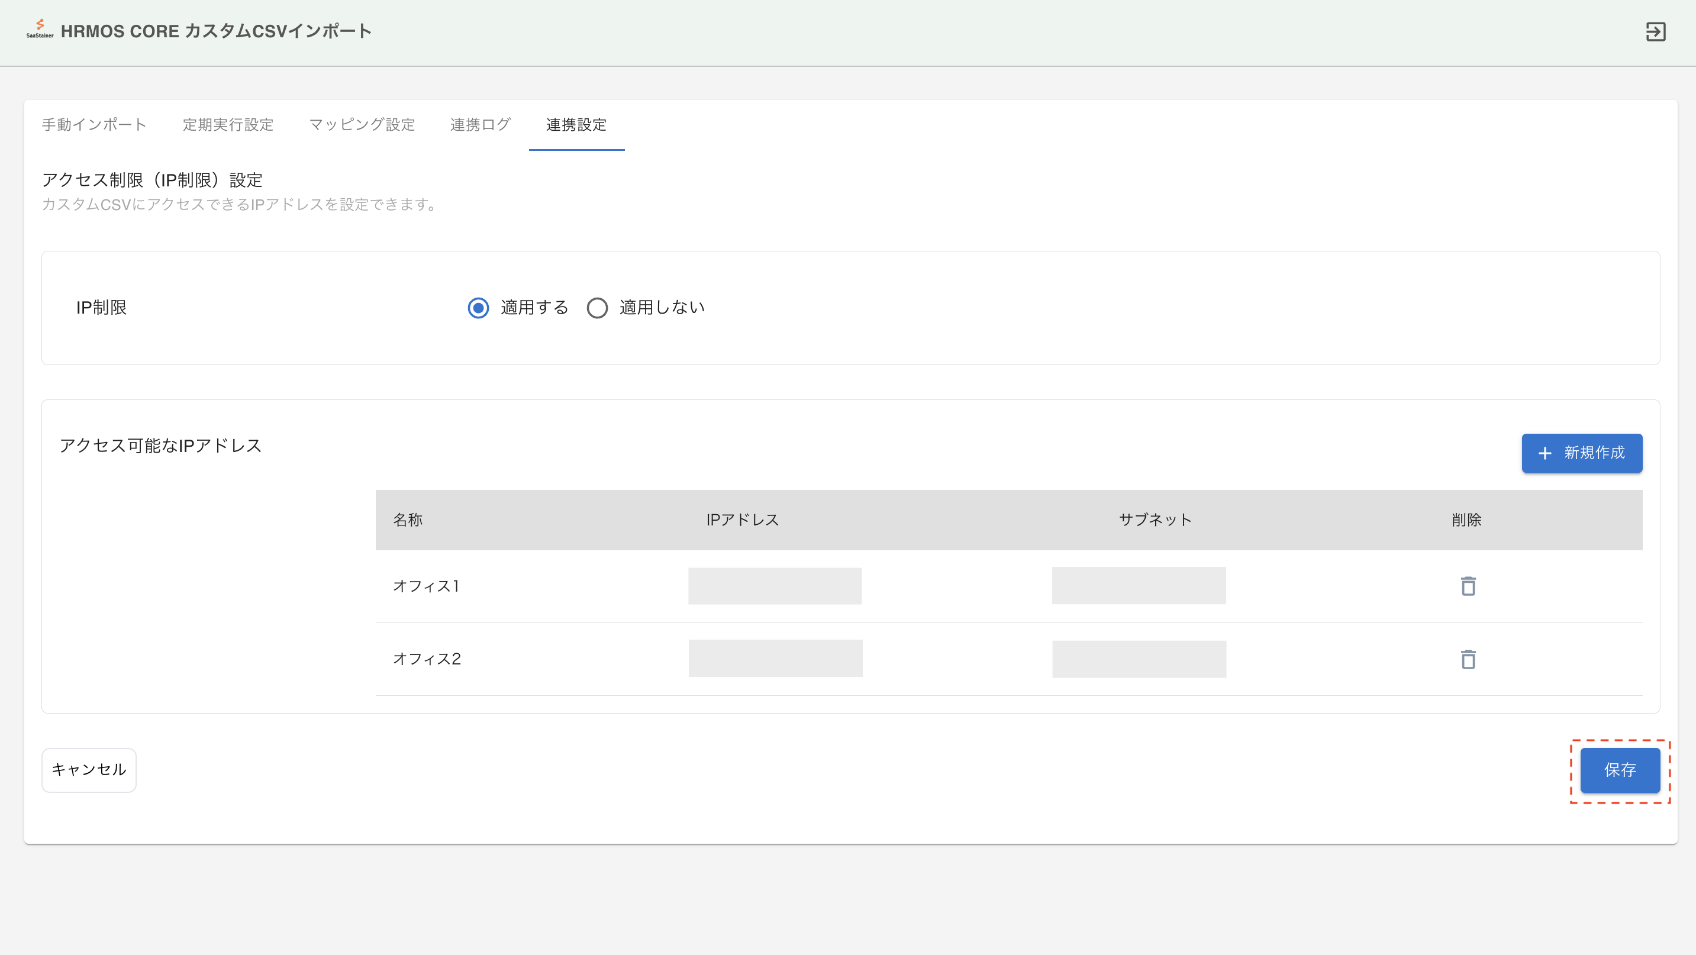Image resolution: width=1696 pixels, height=955 pixels.
Task: Click the IP address field for オフィス2
Action: coord(775,658)
